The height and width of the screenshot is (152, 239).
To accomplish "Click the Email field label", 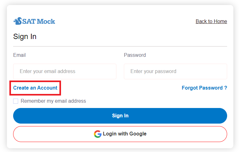I will point(19,55).
